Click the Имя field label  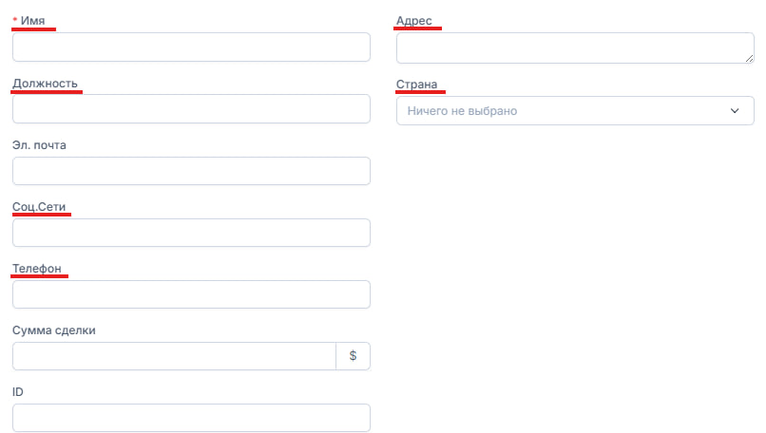click(x=32, y=20)
